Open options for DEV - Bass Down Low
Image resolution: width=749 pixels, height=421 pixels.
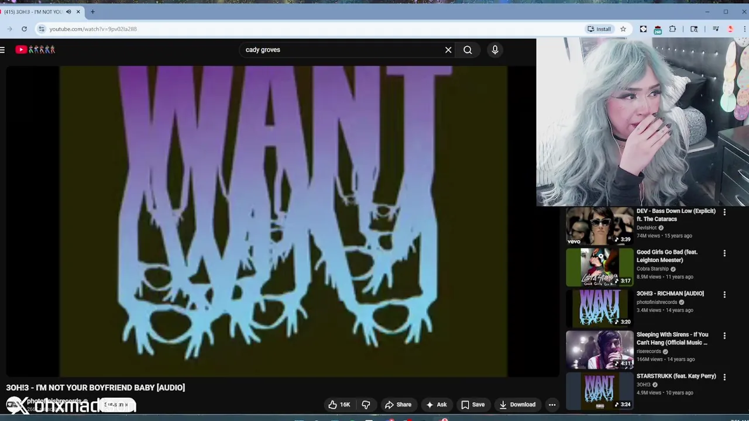724,212
